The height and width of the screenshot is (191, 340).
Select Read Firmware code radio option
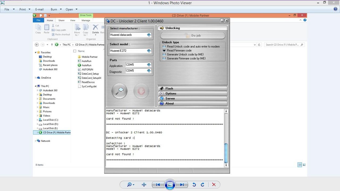pos(164,50)
